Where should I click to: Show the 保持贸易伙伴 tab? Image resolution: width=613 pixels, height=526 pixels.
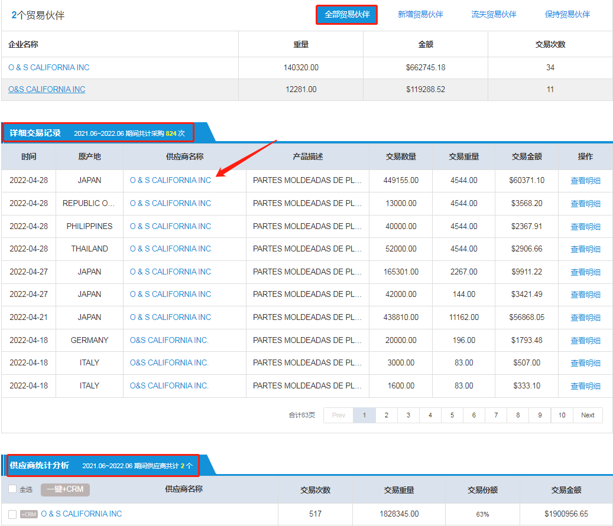pyautogui.click(x=567, y=14)
